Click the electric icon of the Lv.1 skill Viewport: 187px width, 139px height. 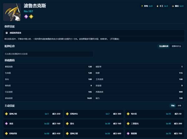click(x=7, y=114)
